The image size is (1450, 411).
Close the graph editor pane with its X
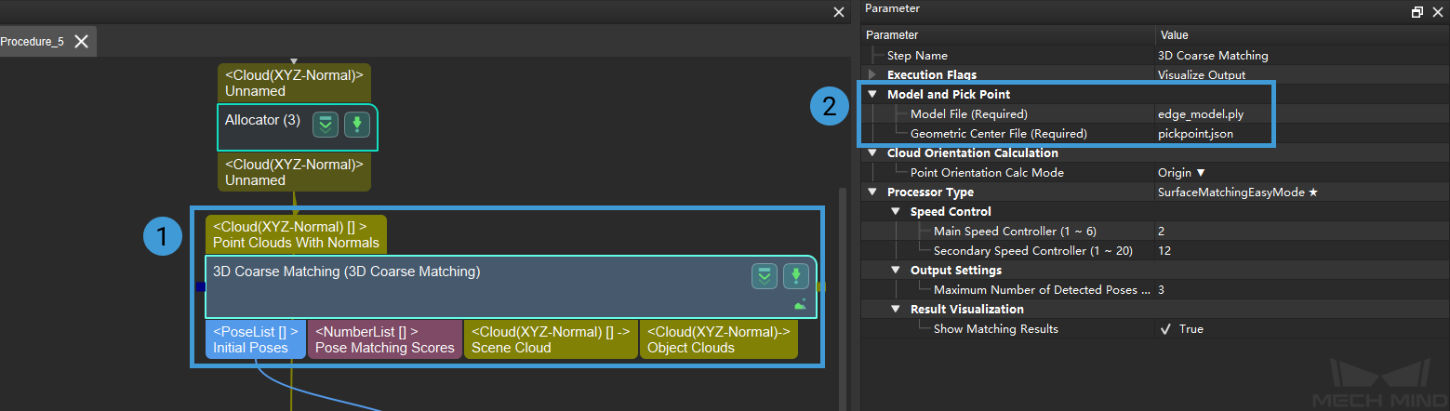(839, 12)
